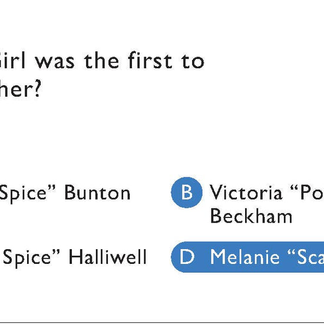The height and width of the screenshot is (324, 324).
Task: Click the blue pill background of option D
Action: 247,257
